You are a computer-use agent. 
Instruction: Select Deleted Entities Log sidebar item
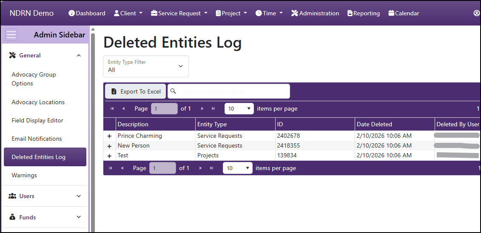click(x=45, y=157)
